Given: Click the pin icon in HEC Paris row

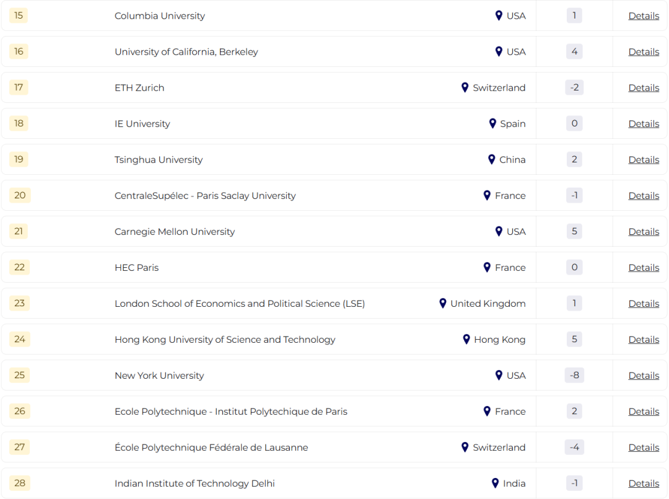Looking at the screenshot, I should pyautogui.click(x=487, y=267).
